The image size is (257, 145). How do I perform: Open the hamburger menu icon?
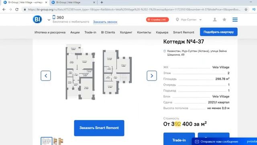[x=235, y=20]
